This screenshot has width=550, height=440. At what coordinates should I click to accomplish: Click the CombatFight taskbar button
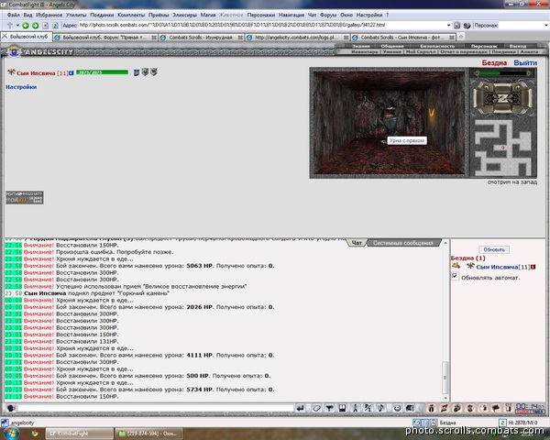click(79, 434)
